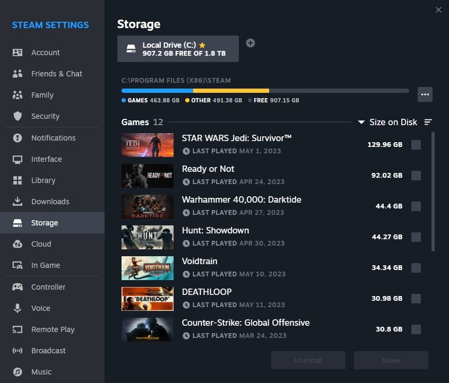This screenshot has width=449, height=383.
Task: Open the Size on Disk sort dropdown
Action: pyautogui.click(x=389, y=122)
